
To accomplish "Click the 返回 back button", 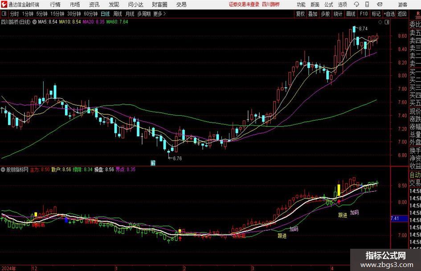I will point(402,14).
